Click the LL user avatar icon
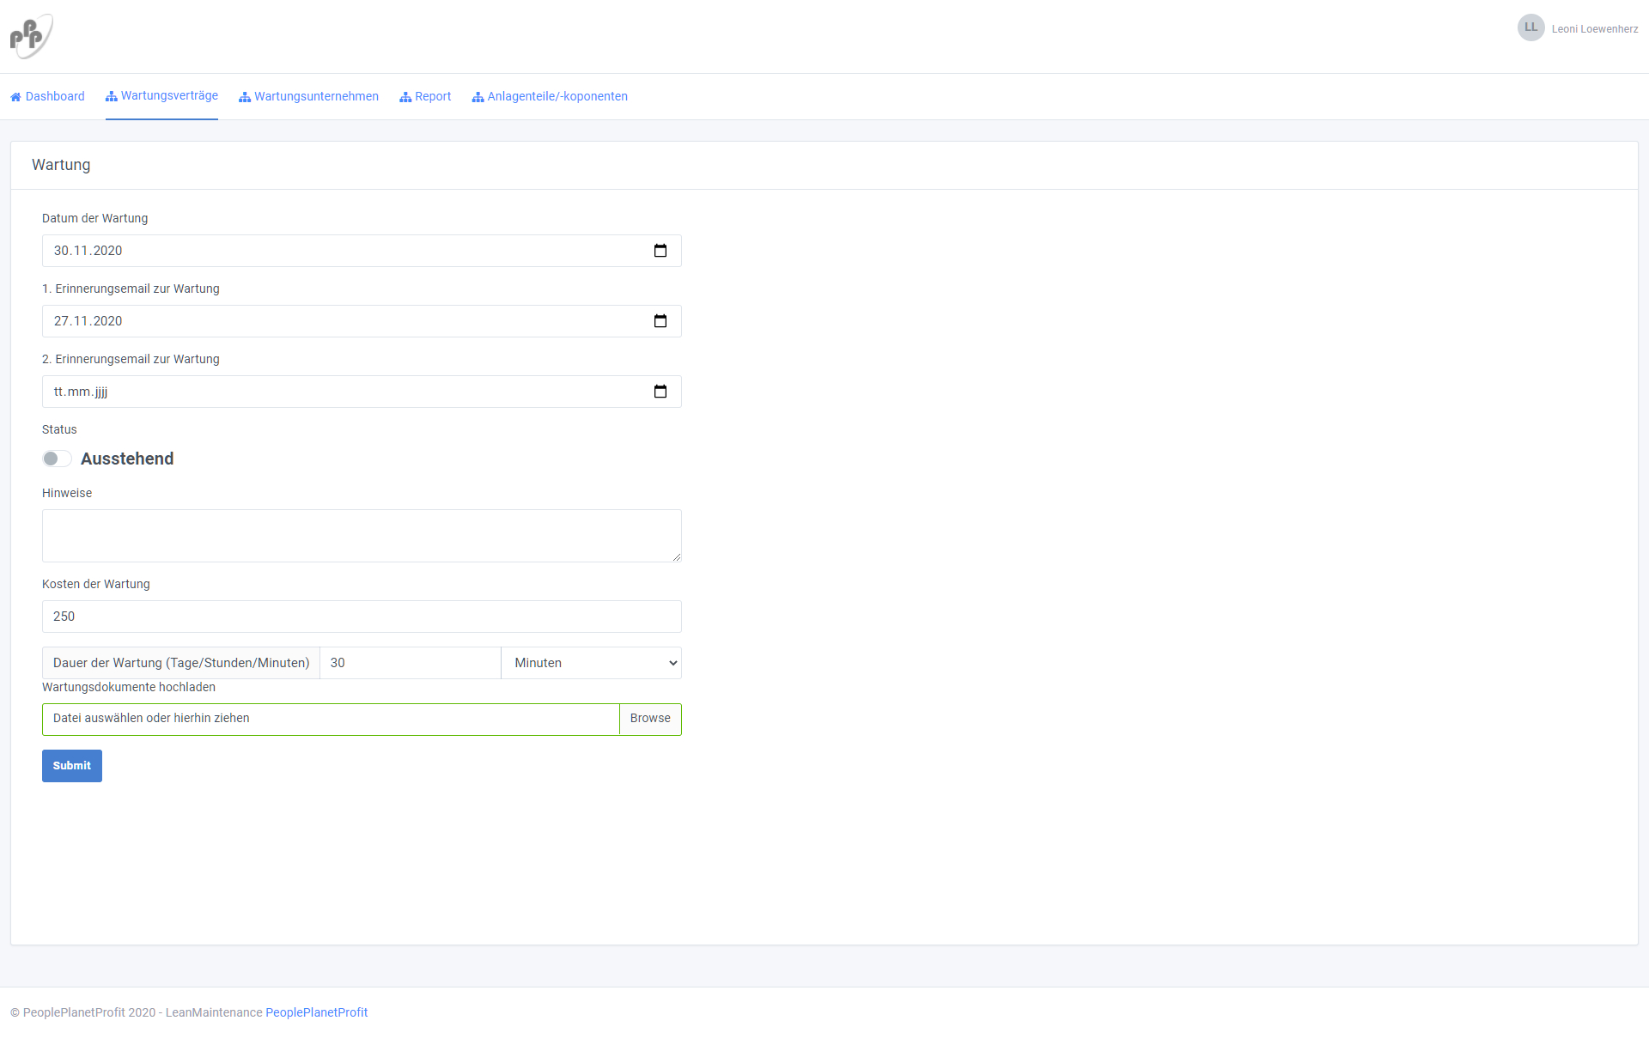 tap(1530, 27)
